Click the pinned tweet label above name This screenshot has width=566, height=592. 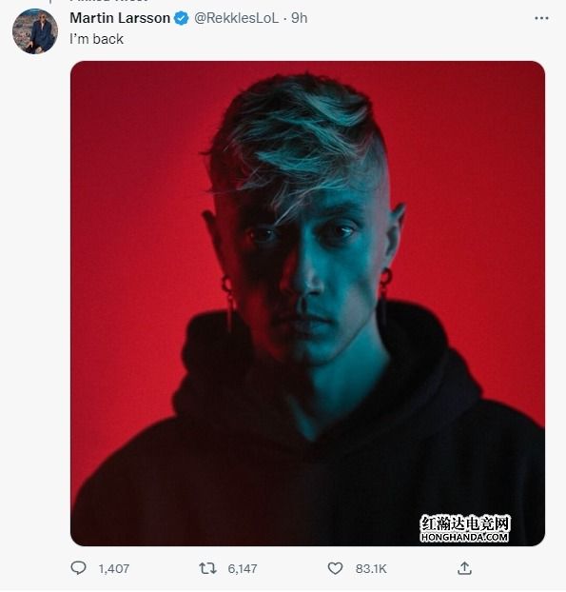(108, 1)
